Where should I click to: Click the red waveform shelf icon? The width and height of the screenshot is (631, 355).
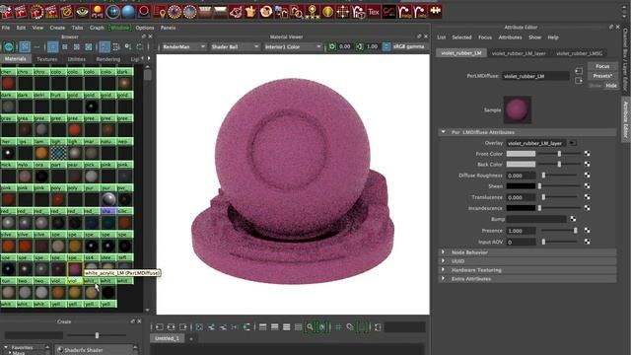(388, 12)
